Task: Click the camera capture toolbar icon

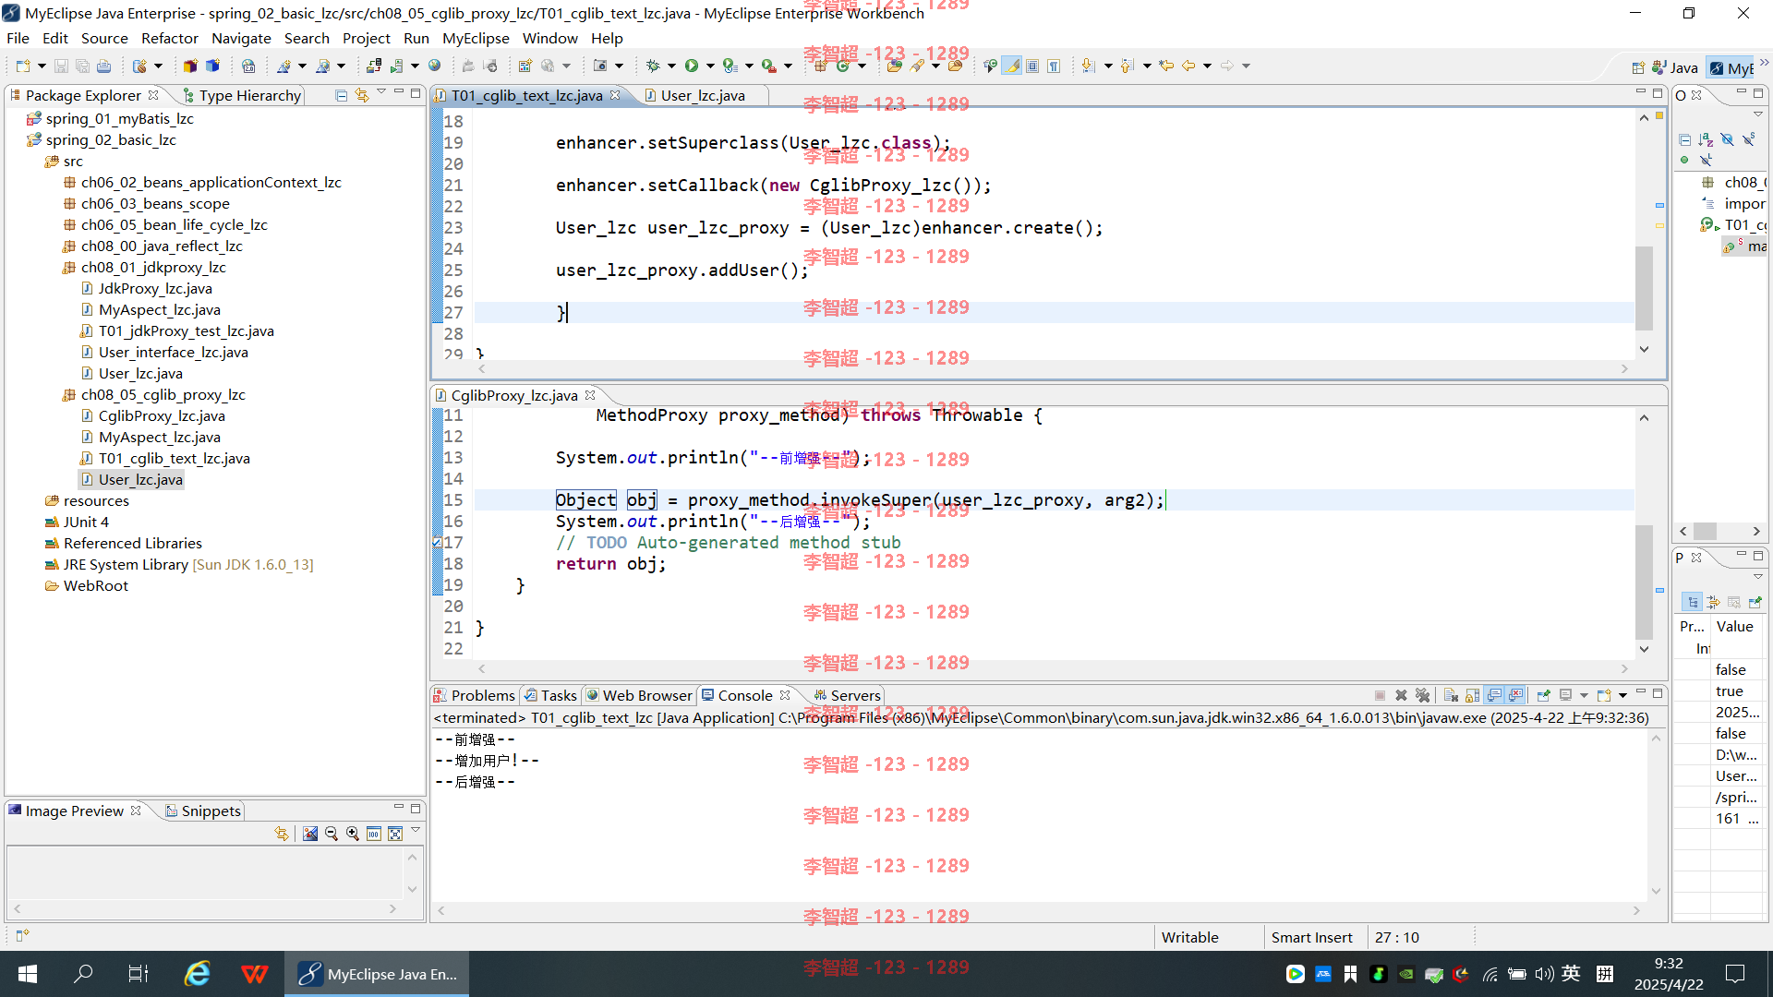Action: pyautogui.click(x=600, y=66)
